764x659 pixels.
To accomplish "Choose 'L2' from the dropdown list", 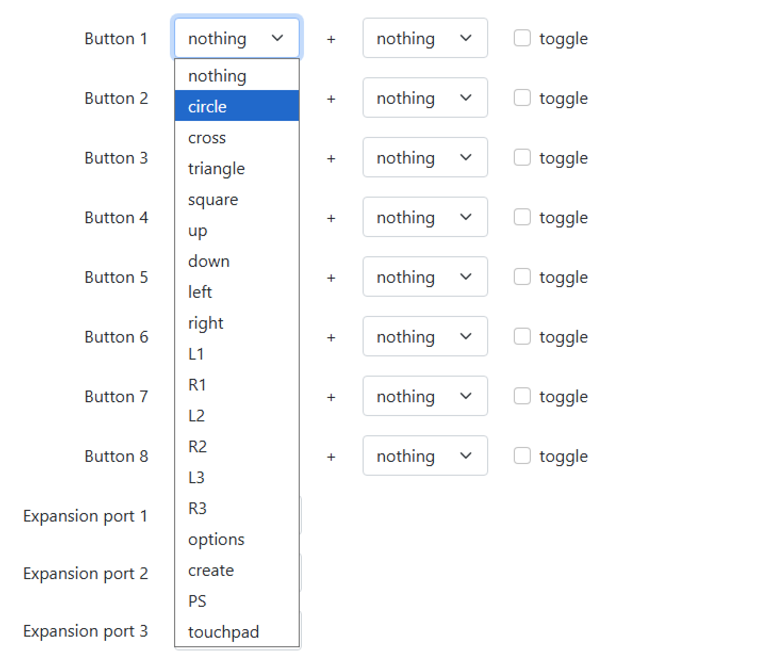I will pyautogui.click(x=237, y=416).
